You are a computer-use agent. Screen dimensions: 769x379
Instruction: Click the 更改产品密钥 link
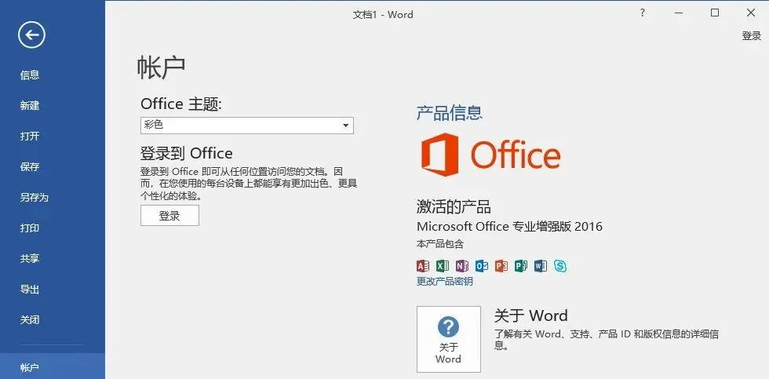point(445,282)
